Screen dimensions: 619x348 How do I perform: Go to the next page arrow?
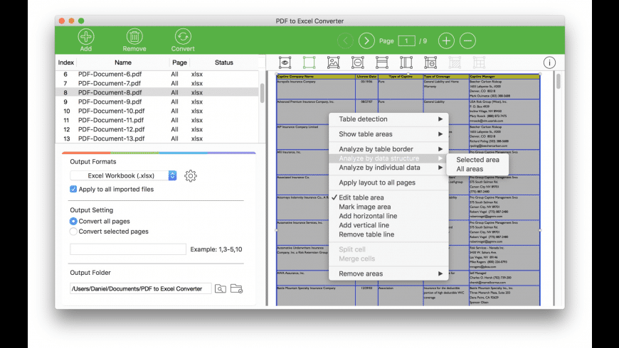366,40
